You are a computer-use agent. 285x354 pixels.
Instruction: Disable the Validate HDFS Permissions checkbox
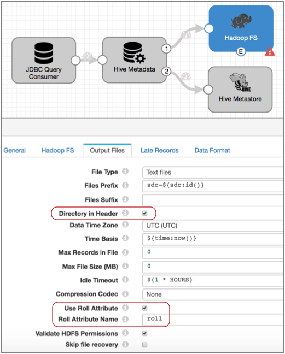[x=144, y=333]
